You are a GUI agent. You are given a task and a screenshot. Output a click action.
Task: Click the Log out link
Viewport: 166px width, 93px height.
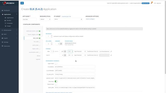pos(158,3)
